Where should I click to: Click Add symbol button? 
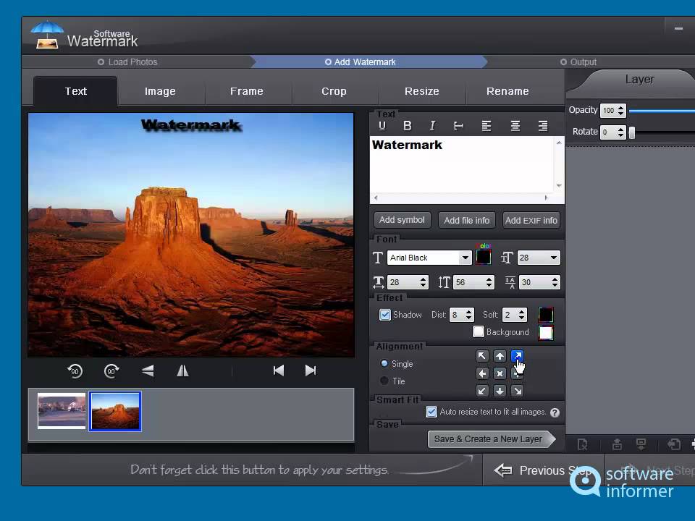402,220
